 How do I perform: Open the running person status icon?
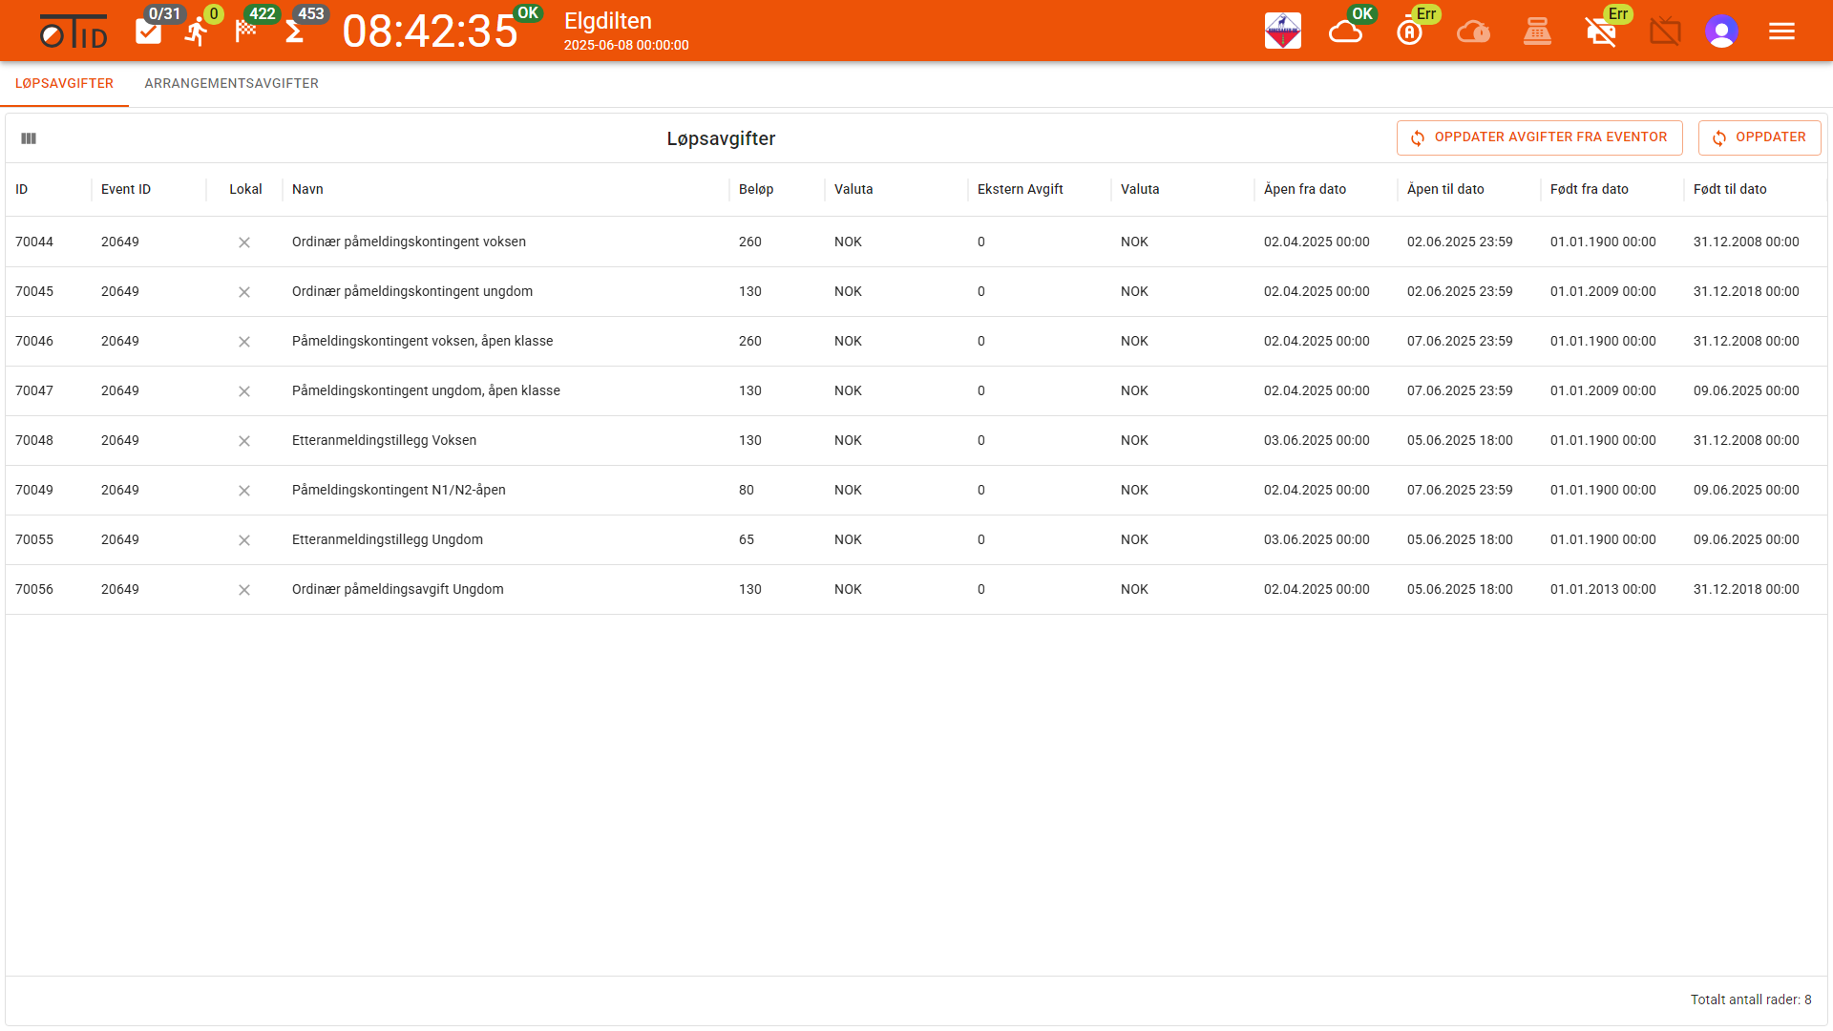(197, 32)
